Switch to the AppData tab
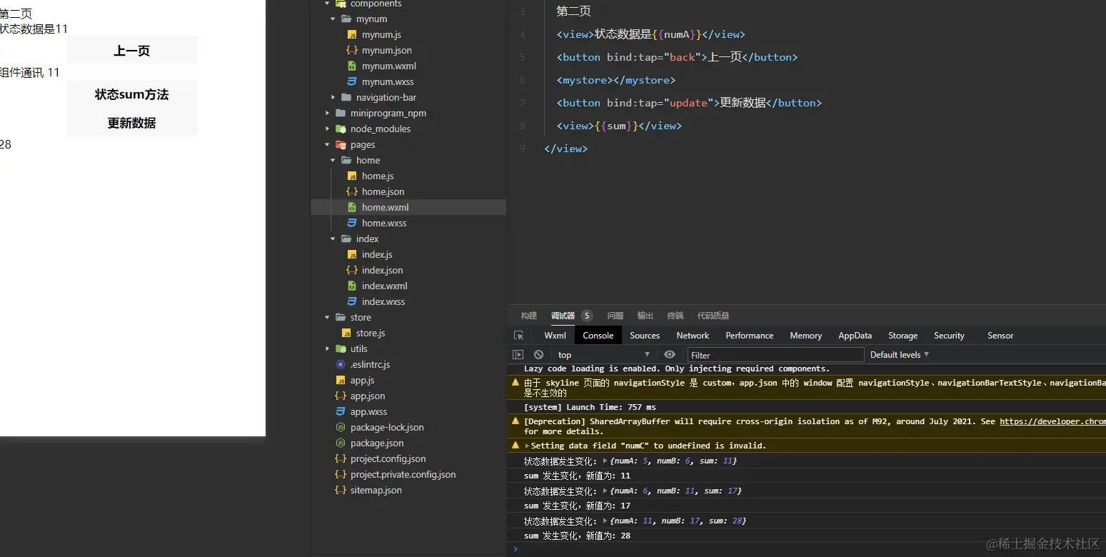Screen dimensions: 1106x557 (855, 335)
